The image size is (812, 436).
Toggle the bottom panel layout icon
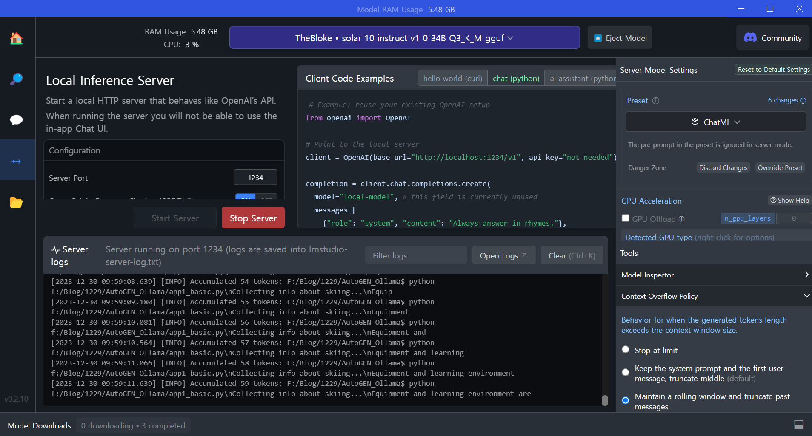(x=799, y=425)
